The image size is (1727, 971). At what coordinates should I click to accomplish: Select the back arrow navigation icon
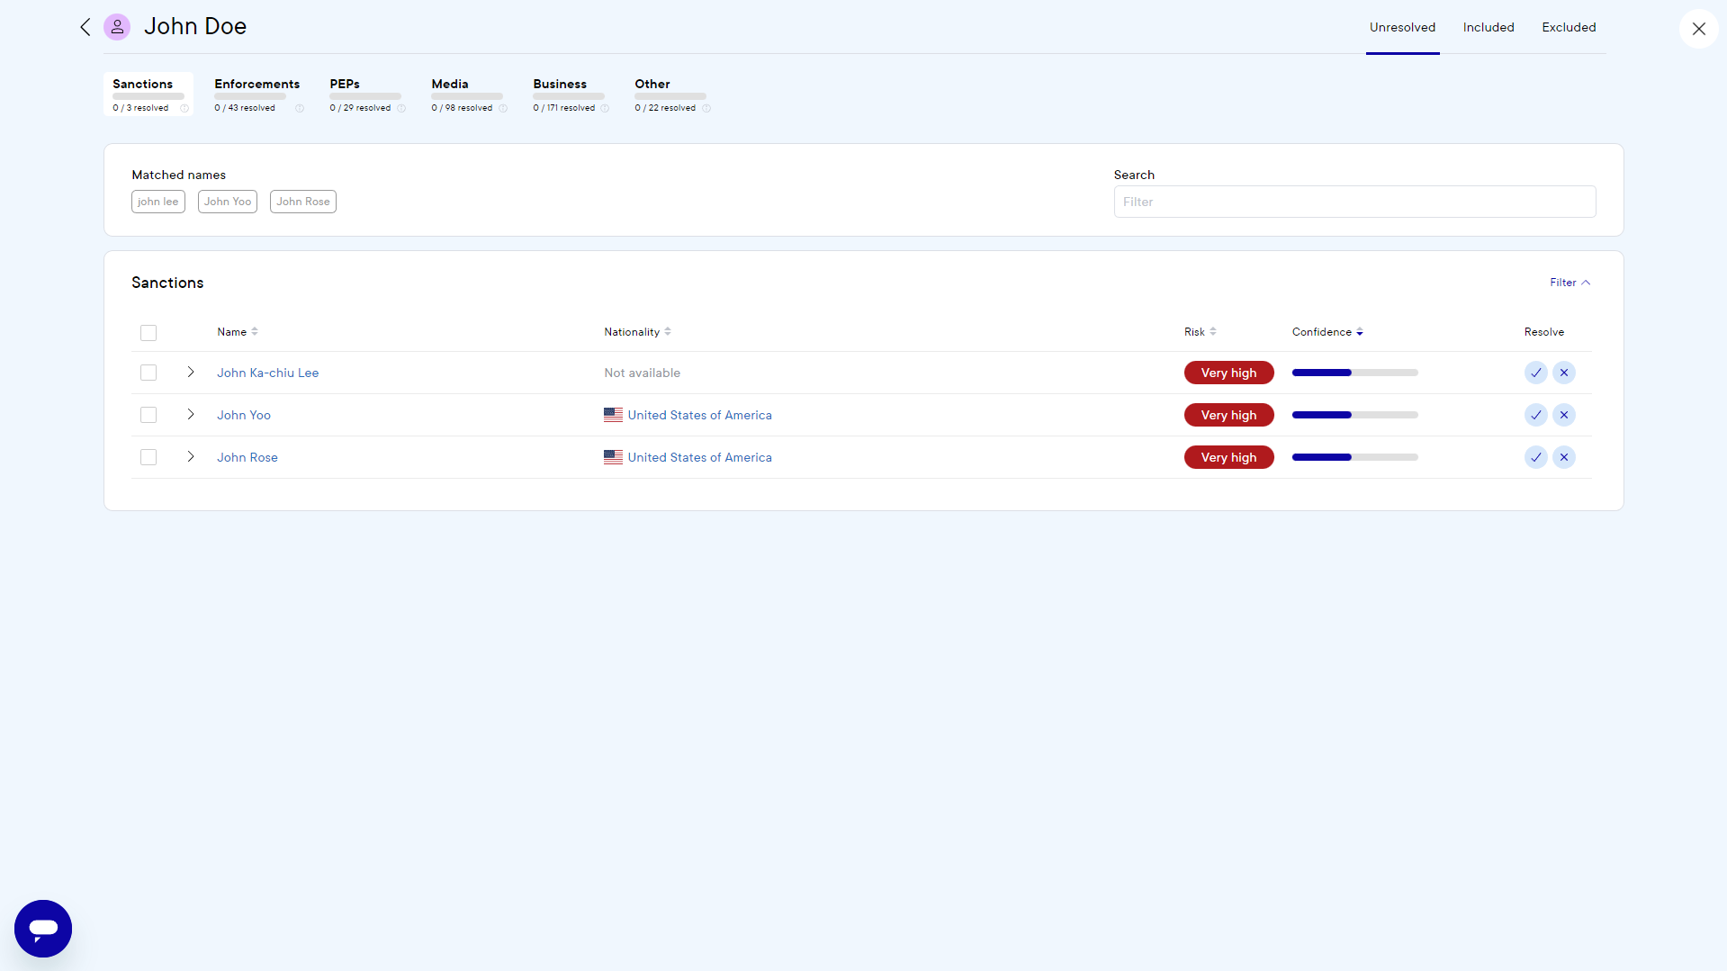click(85, 27)
